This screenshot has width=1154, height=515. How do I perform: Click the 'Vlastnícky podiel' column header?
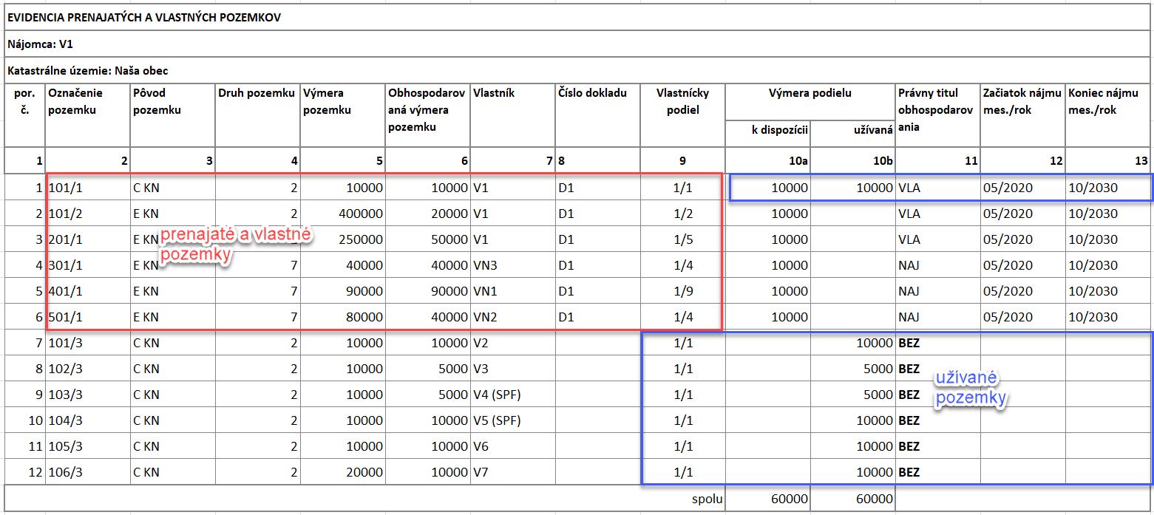[682, 101]
